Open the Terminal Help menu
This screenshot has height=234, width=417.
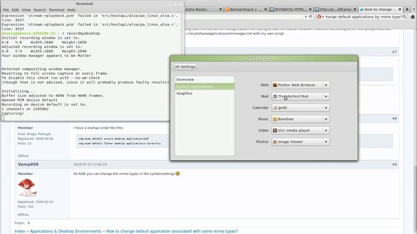coord(71,10)
